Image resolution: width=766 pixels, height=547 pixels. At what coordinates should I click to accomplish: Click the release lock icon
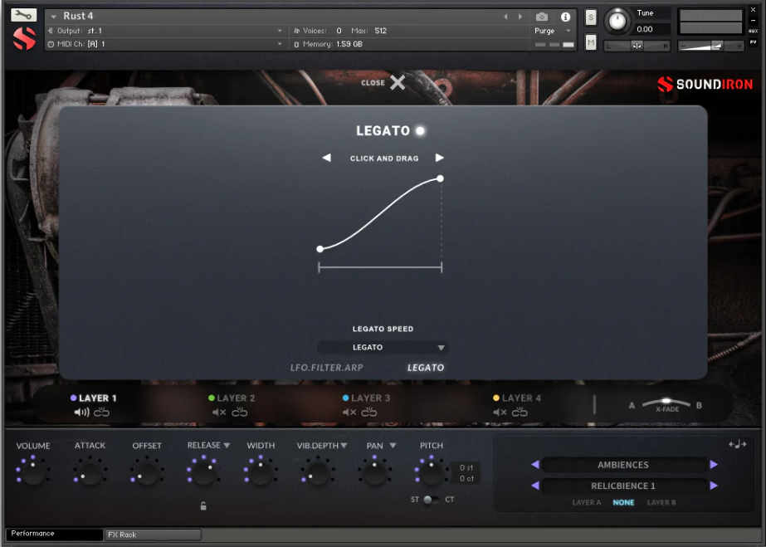point(203,505)
